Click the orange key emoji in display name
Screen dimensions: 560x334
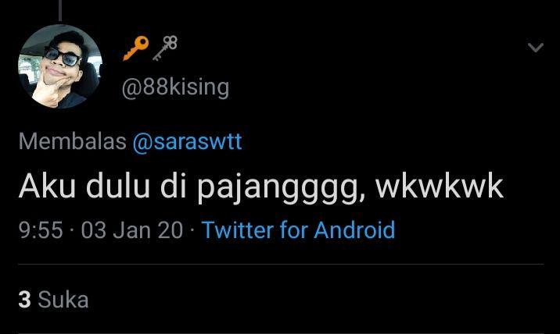(136, 48)
